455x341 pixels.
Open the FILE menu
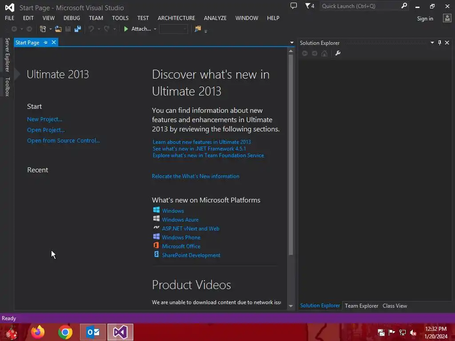(x=10, y=18)
